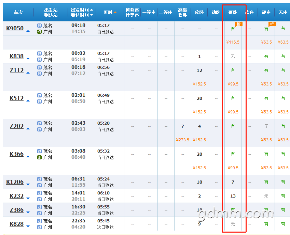
Task: Click the 过 icon beside 广州 in K1206 row
Action: pos(39,185)
